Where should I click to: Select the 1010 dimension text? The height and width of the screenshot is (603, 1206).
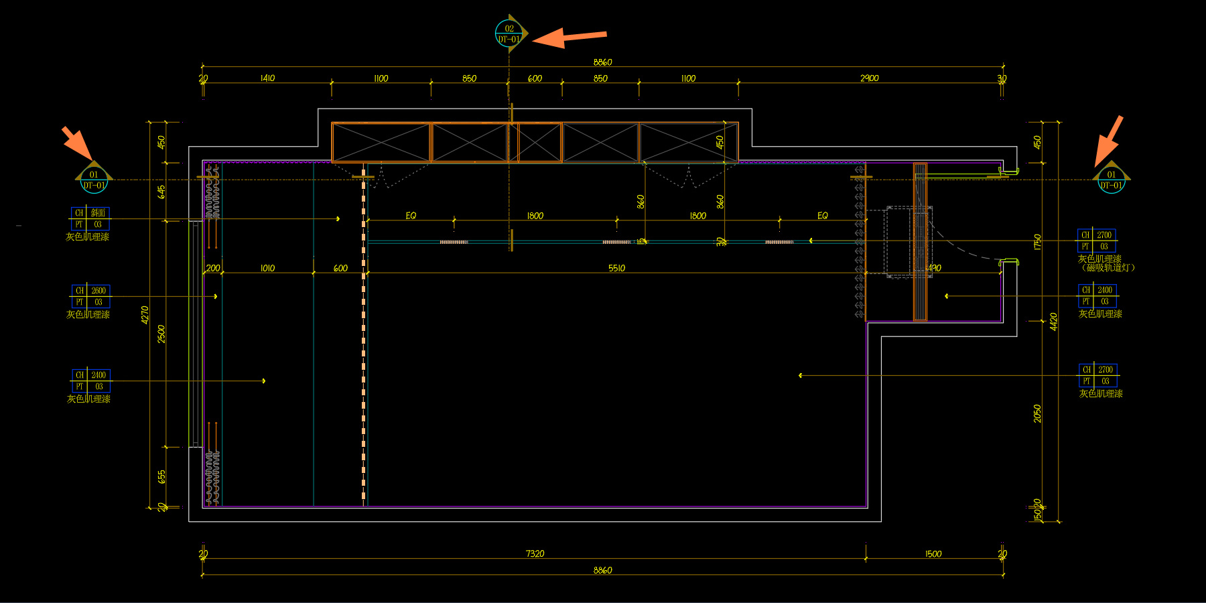tap(267, 268)
